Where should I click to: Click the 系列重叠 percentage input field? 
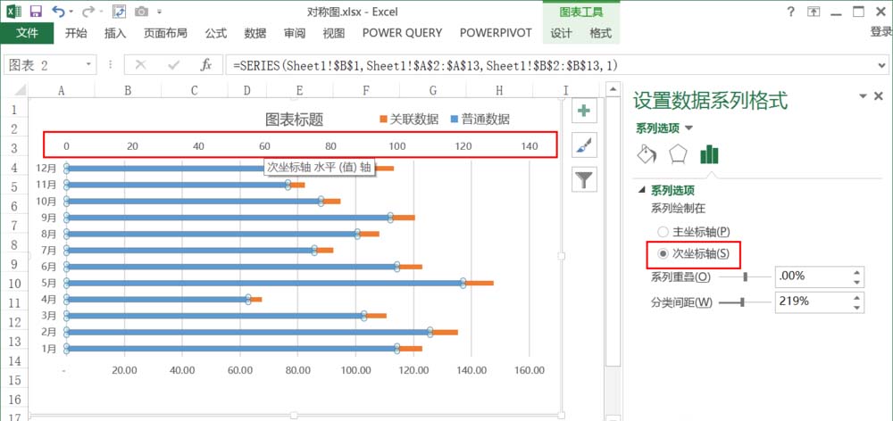tap(814, 277)
